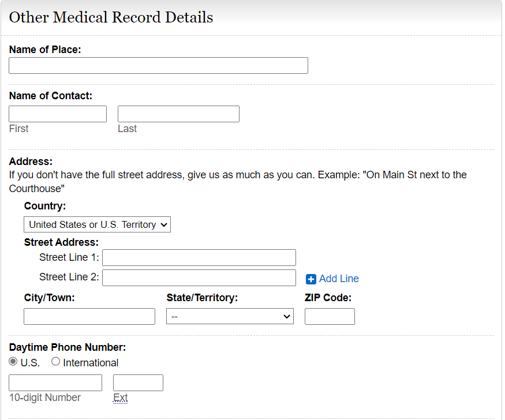Viewport: 505px width, 420px height.
Task: Select the International phone radio button
Action: [56, 362]
